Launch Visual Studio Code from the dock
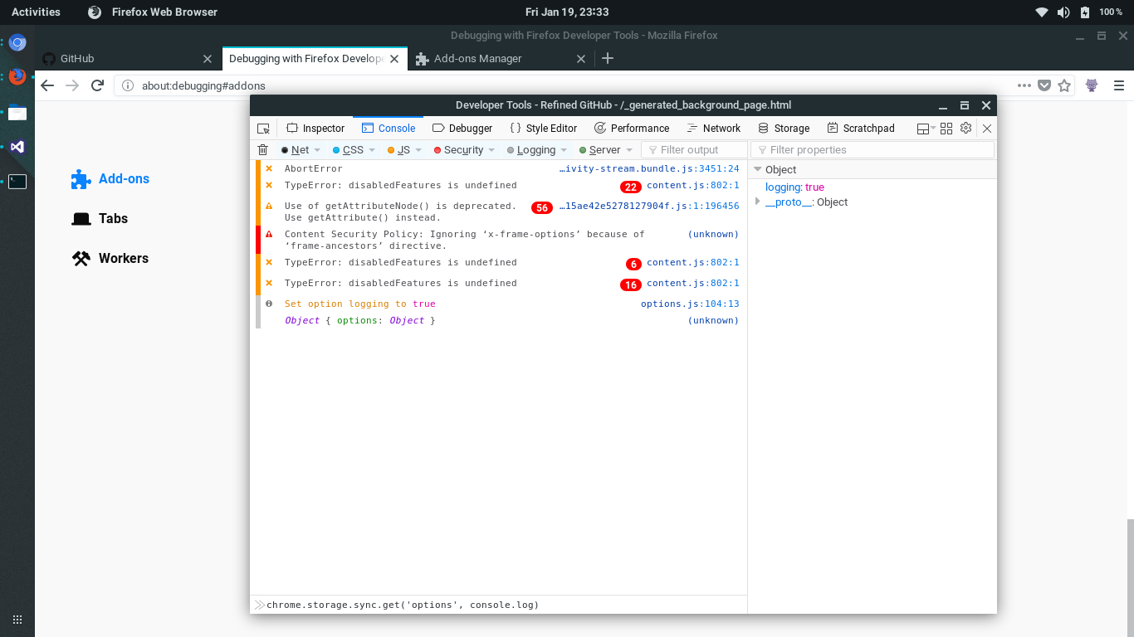This screenshot has width=1134, height=637. tap(17, 147)
